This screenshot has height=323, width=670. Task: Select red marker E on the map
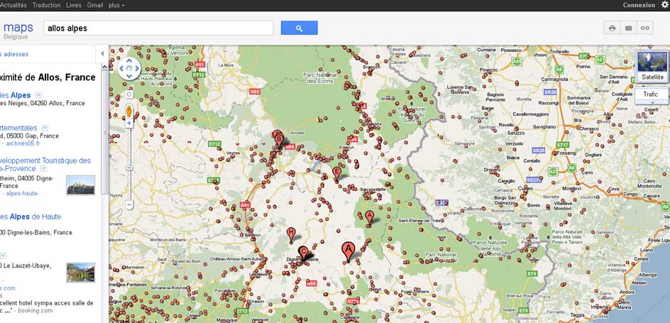336,174
